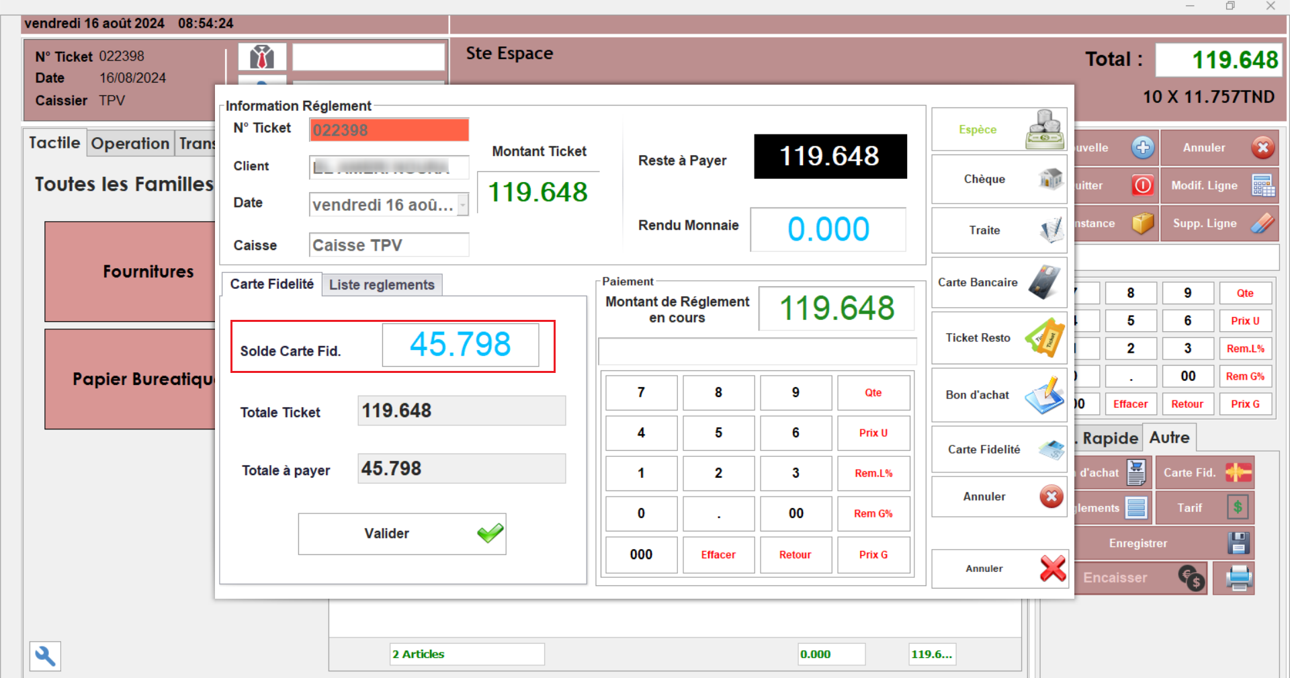The image size is (1290, 678).
Task: Click Bon d'achat document icon in main window
Action: coord(1136,472)
